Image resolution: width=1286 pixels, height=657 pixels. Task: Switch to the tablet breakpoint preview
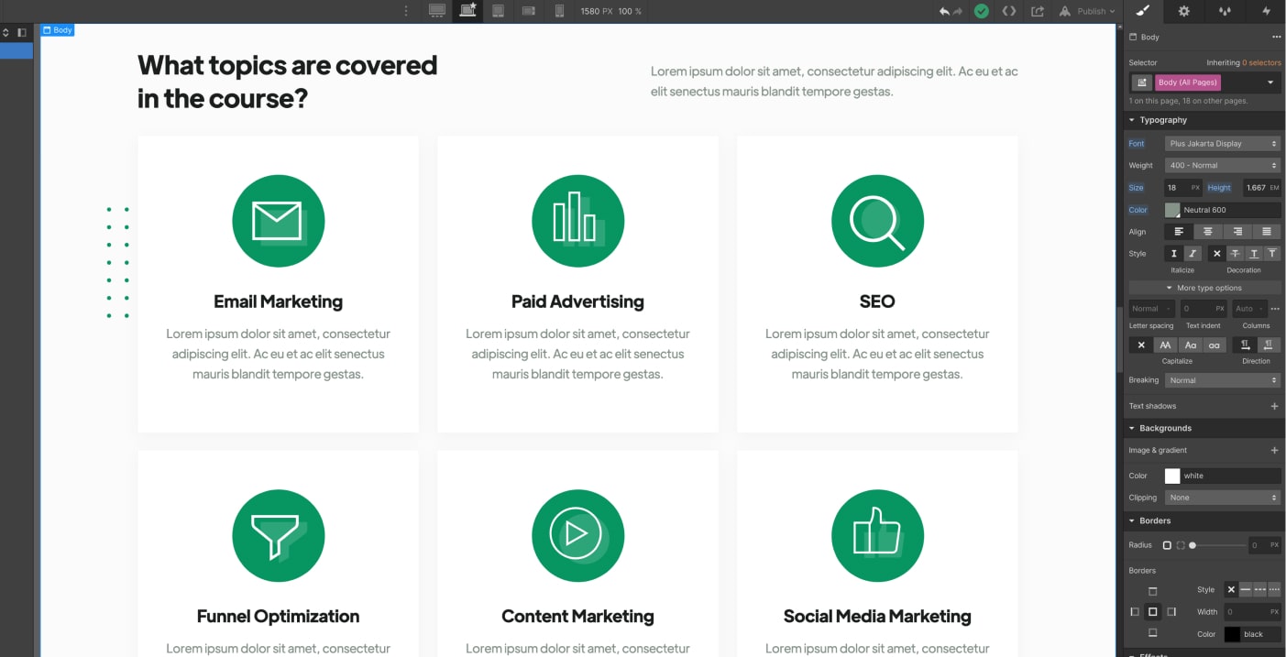click(x=498, y=11)
